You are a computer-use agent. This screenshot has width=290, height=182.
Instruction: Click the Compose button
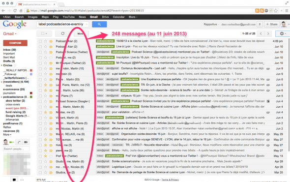tap(15, 43)
